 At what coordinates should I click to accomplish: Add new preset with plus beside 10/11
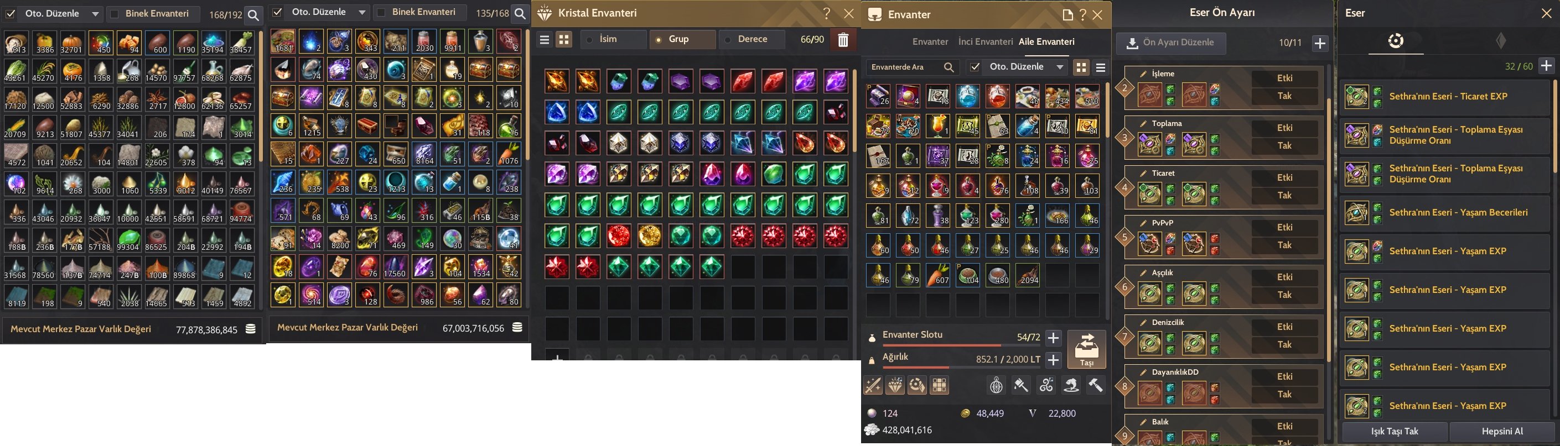pyautogui.click(x=1320, y=43)
